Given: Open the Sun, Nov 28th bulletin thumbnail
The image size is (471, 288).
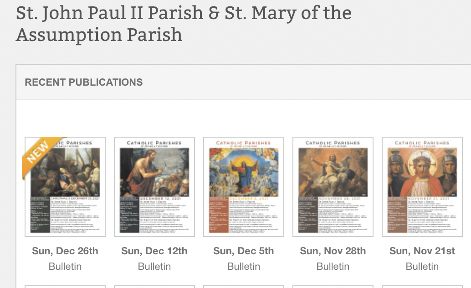Looking at the screenshot, I should (333, 186).
